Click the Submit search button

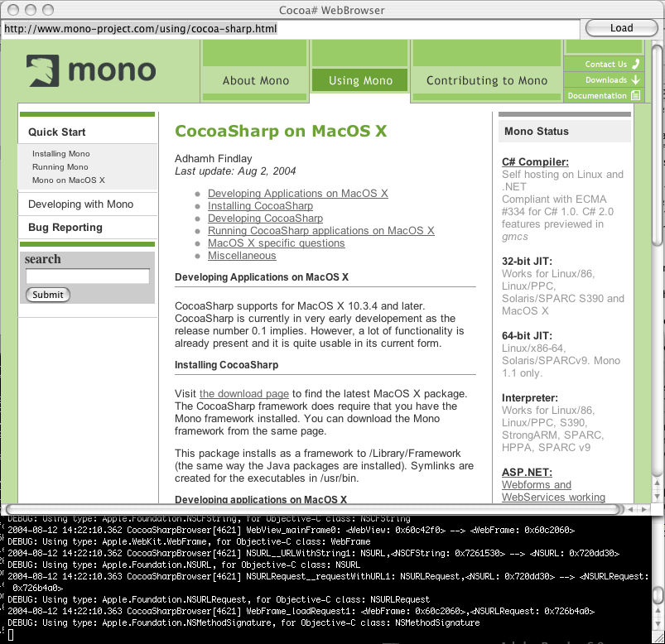[x=48, y=295]
